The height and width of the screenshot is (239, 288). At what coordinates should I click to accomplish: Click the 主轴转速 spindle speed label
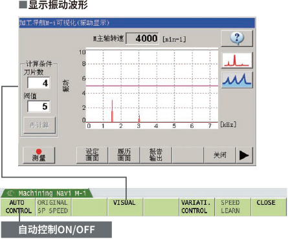tap(109, 39)
